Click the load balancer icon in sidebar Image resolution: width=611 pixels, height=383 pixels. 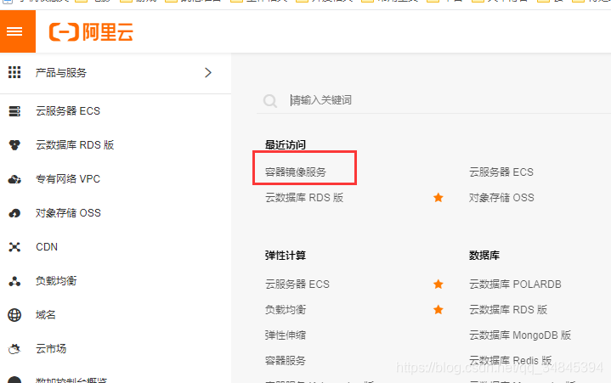pos(14,281)
